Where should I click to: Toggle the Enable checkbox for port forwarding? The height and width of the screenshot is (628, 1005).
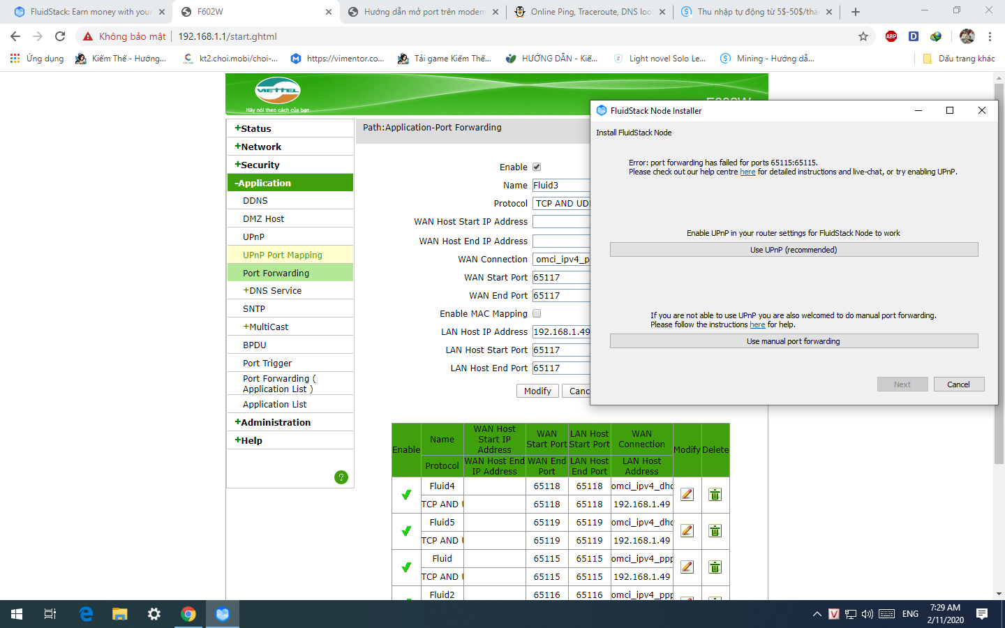(537, 167)
